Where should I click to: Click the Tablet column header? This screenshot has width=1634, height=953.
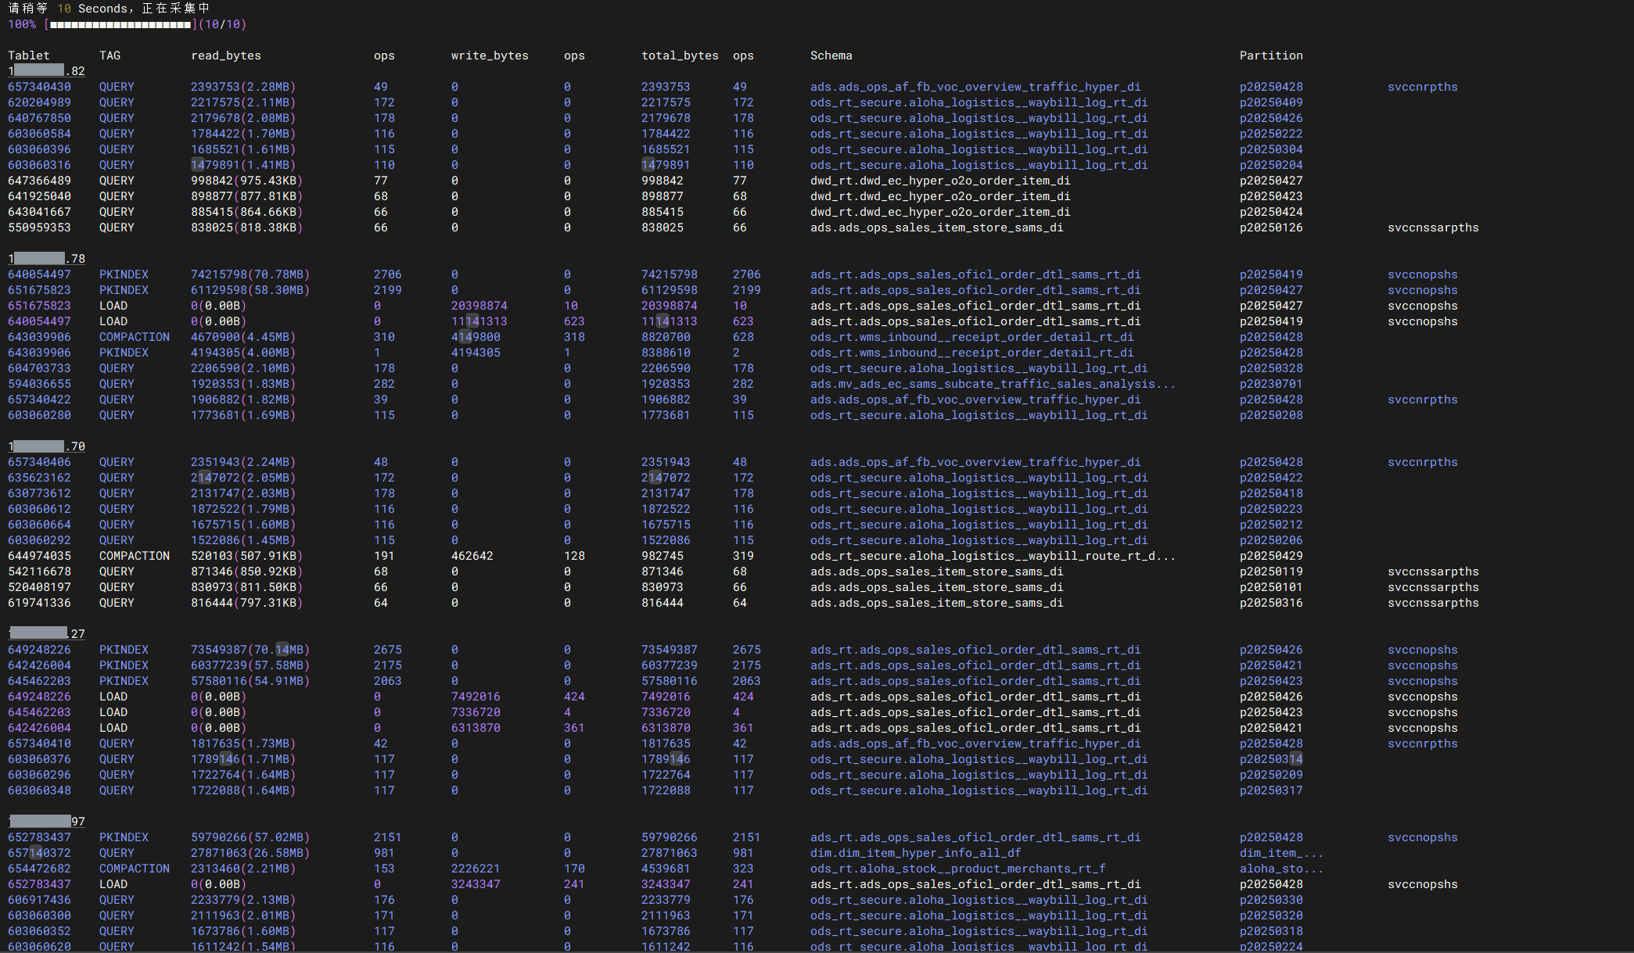pyautogui.click(x=29, y=56)
